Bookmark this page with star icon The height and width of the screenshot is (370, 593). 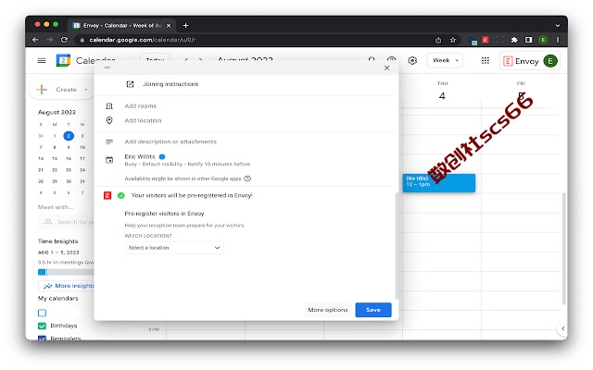453,40
